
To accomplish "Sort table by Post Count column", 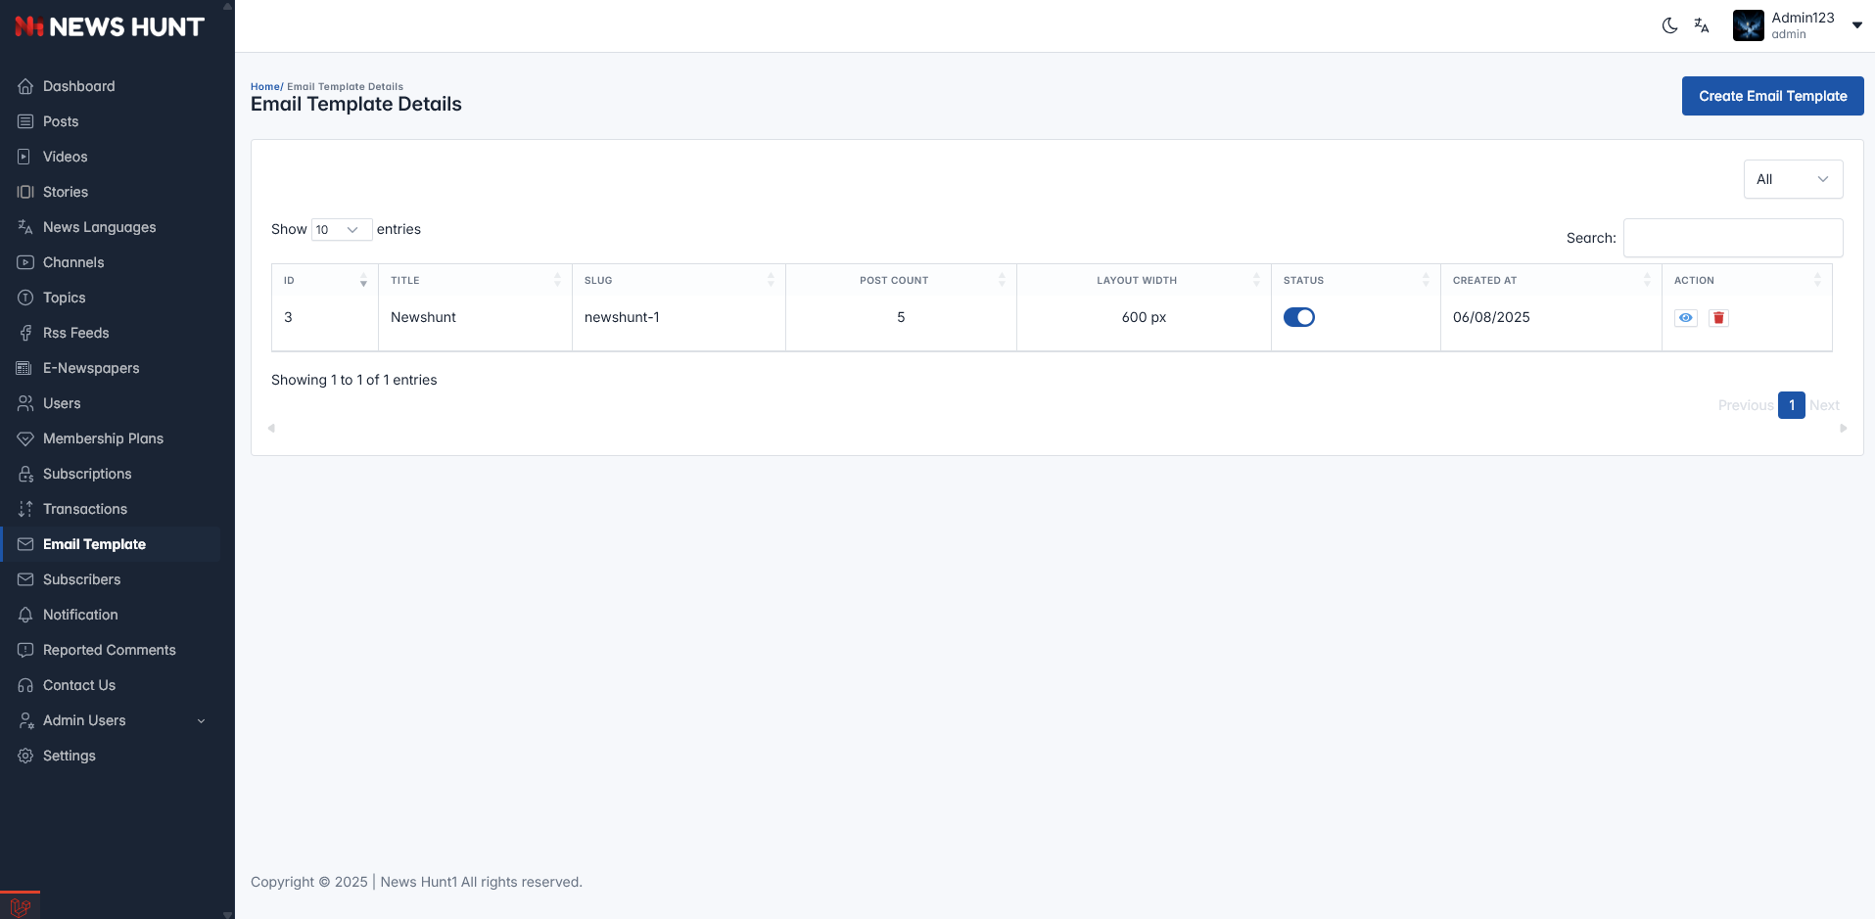I will click(x=901, y=280).
